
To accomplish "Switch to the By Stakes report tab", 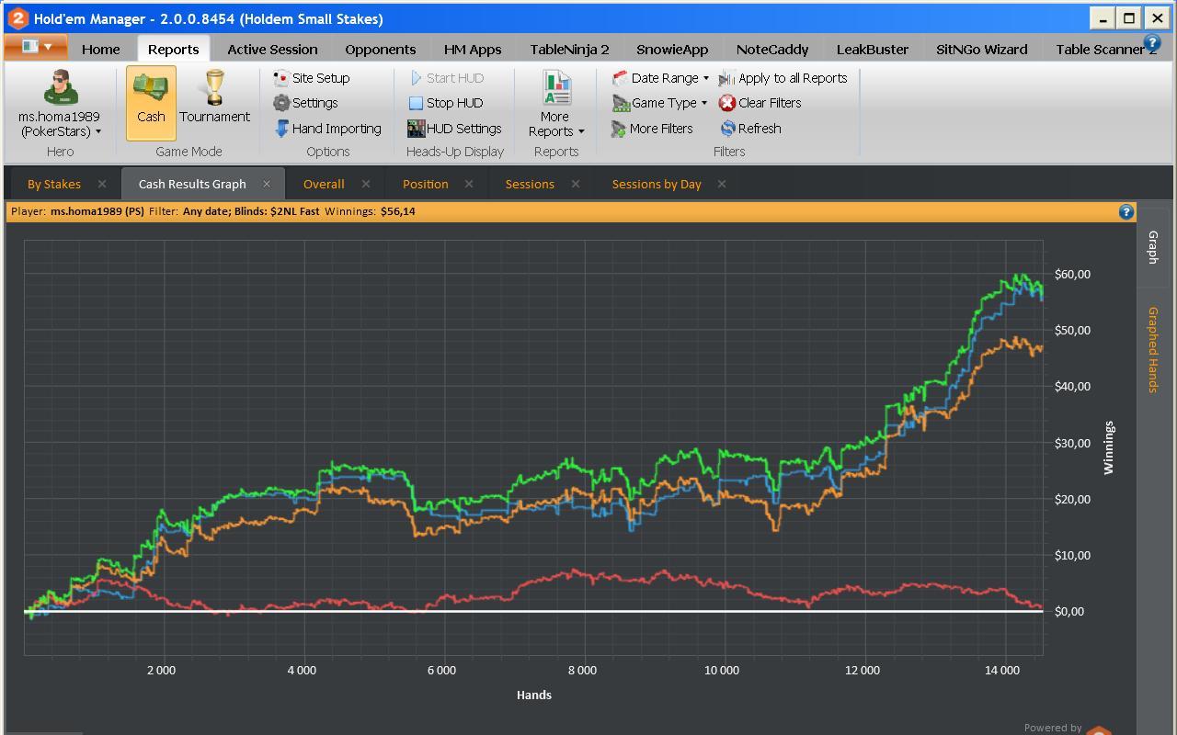I will (54, 184).
